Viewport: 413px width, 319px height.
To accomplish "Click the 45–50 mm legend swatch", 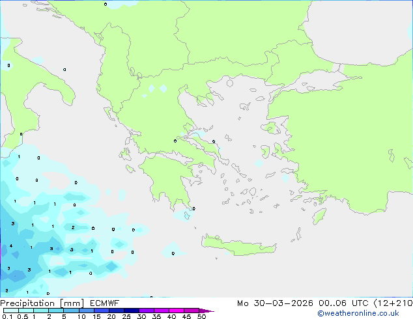I will [192, 311].
